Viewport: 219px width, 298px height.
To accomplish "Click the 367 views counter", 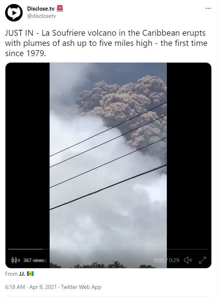I will tap(35, 260).
